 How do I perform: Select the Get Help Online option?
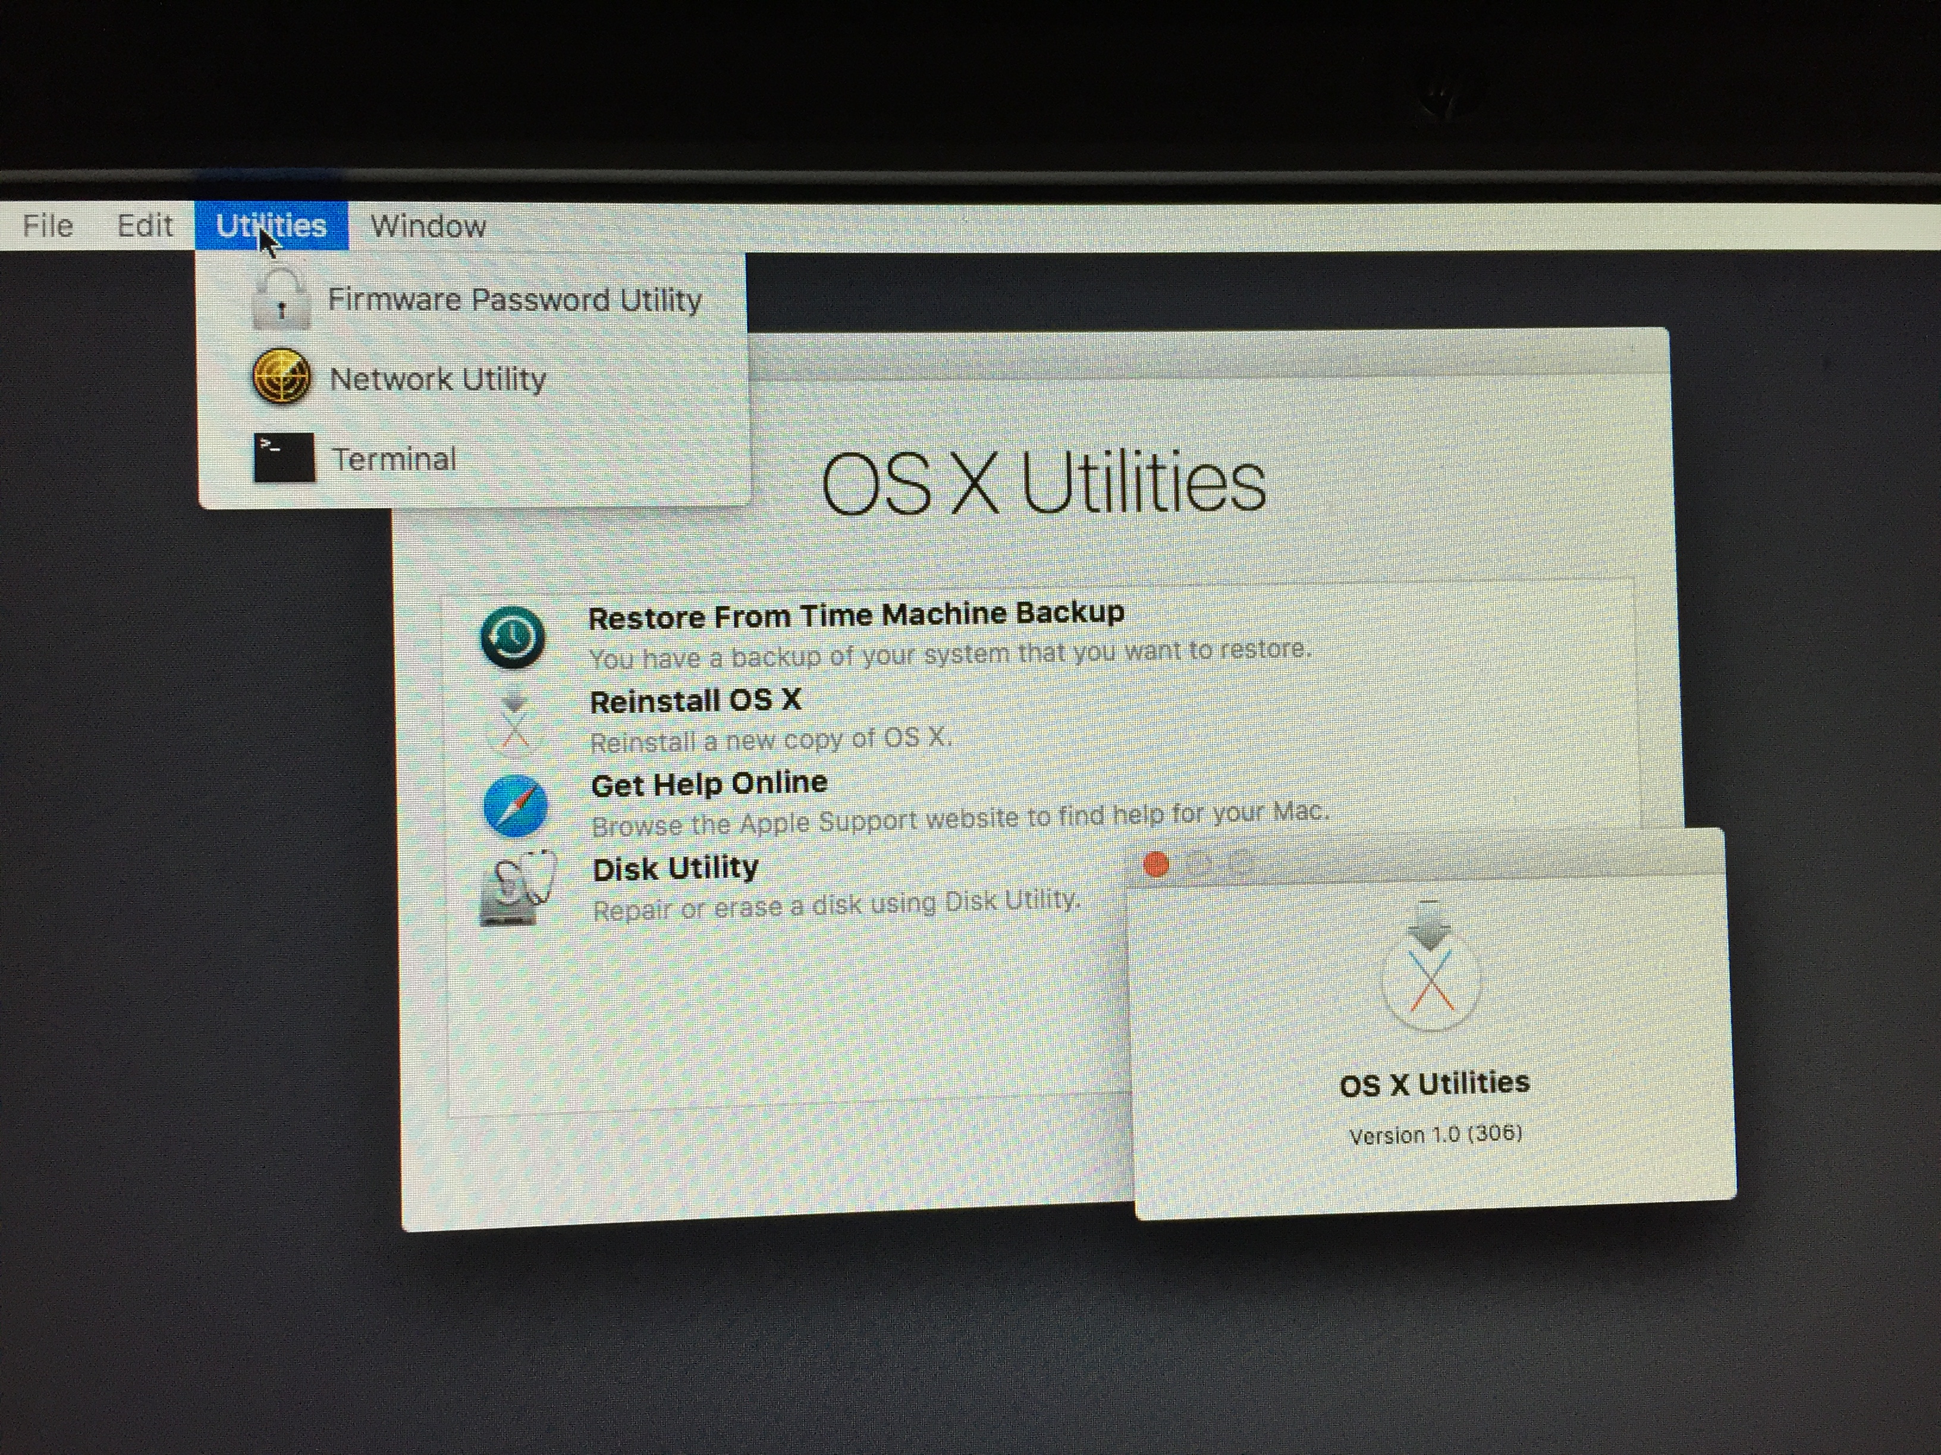(x=709, y=783)
